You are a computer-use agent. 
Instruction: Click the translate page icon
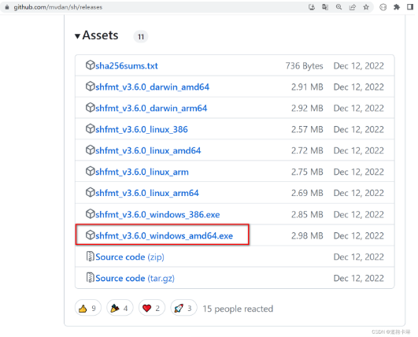click(x=325, y=7)
